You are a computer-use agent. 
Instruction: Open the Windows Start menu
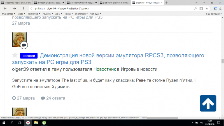pyautogui.click(x=4, y=123)
